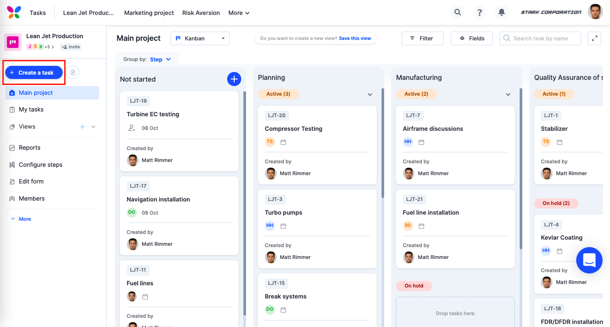
Task: Collapse the Manufacturing Active (2) group
Action: click(x=508, y=94)
